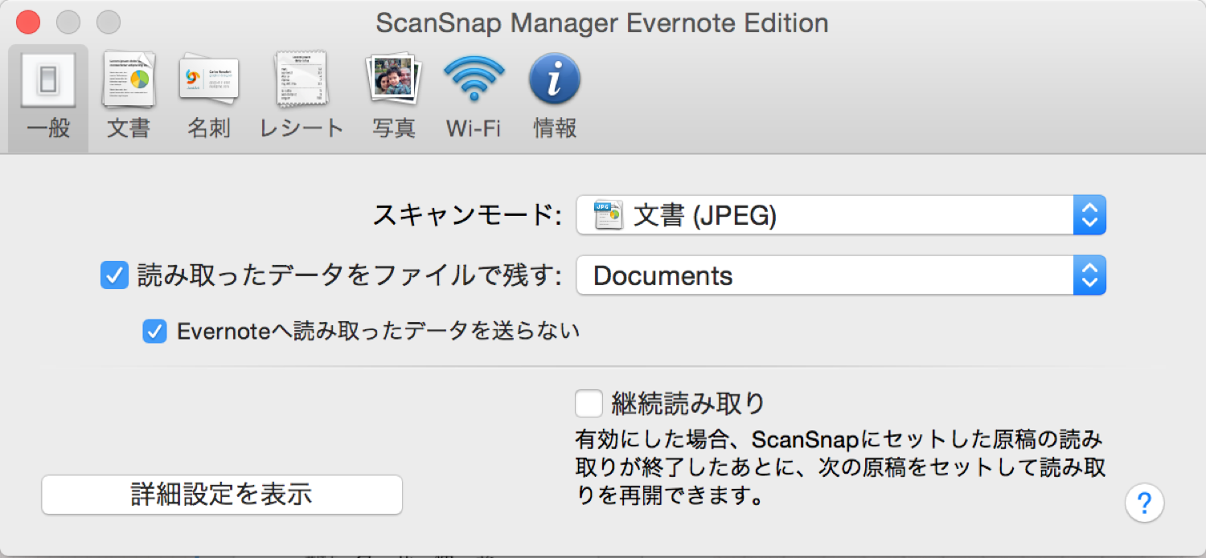Disable Evernoteへ読み取ったデータを送らない checkbox
Screen dimensions: 1206x558
tap(154, 331)
